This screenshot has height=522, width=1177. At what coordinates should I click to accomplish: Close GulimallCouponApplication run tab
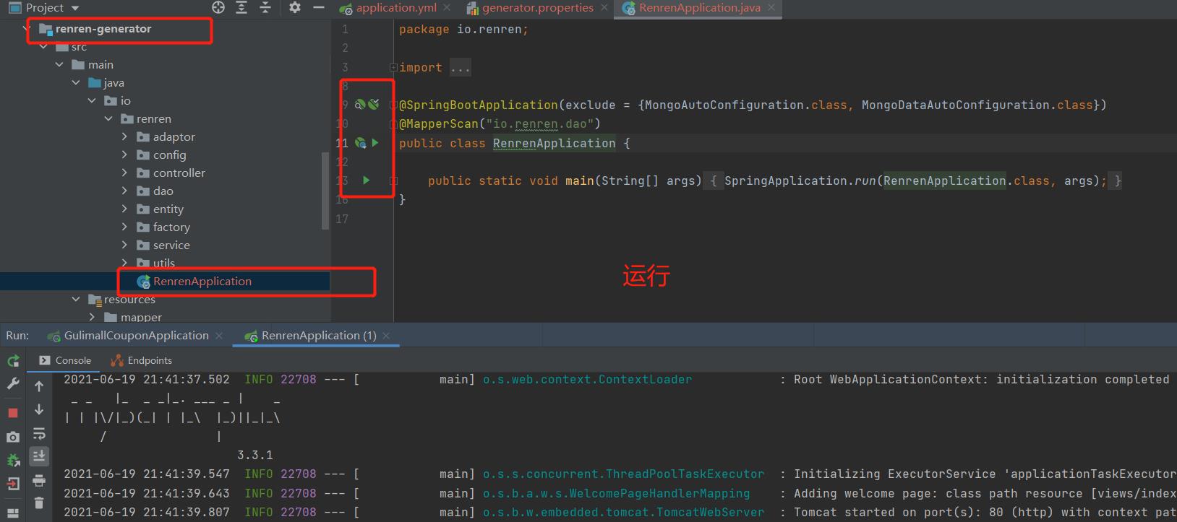219,336
